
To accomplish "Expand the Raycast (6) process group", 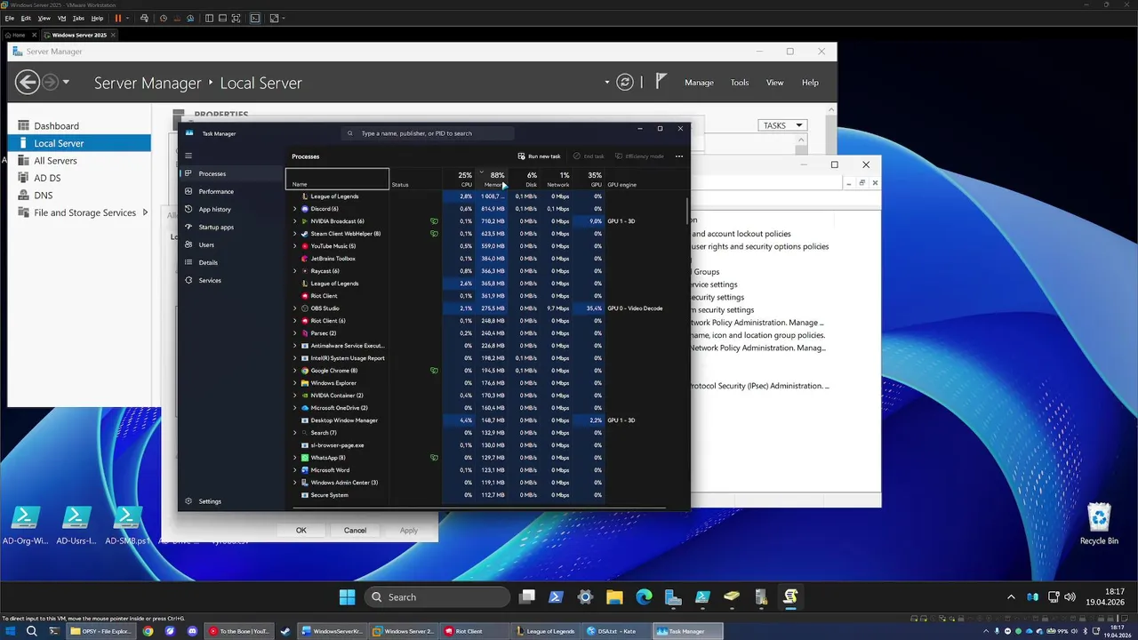I will point(295,271).
